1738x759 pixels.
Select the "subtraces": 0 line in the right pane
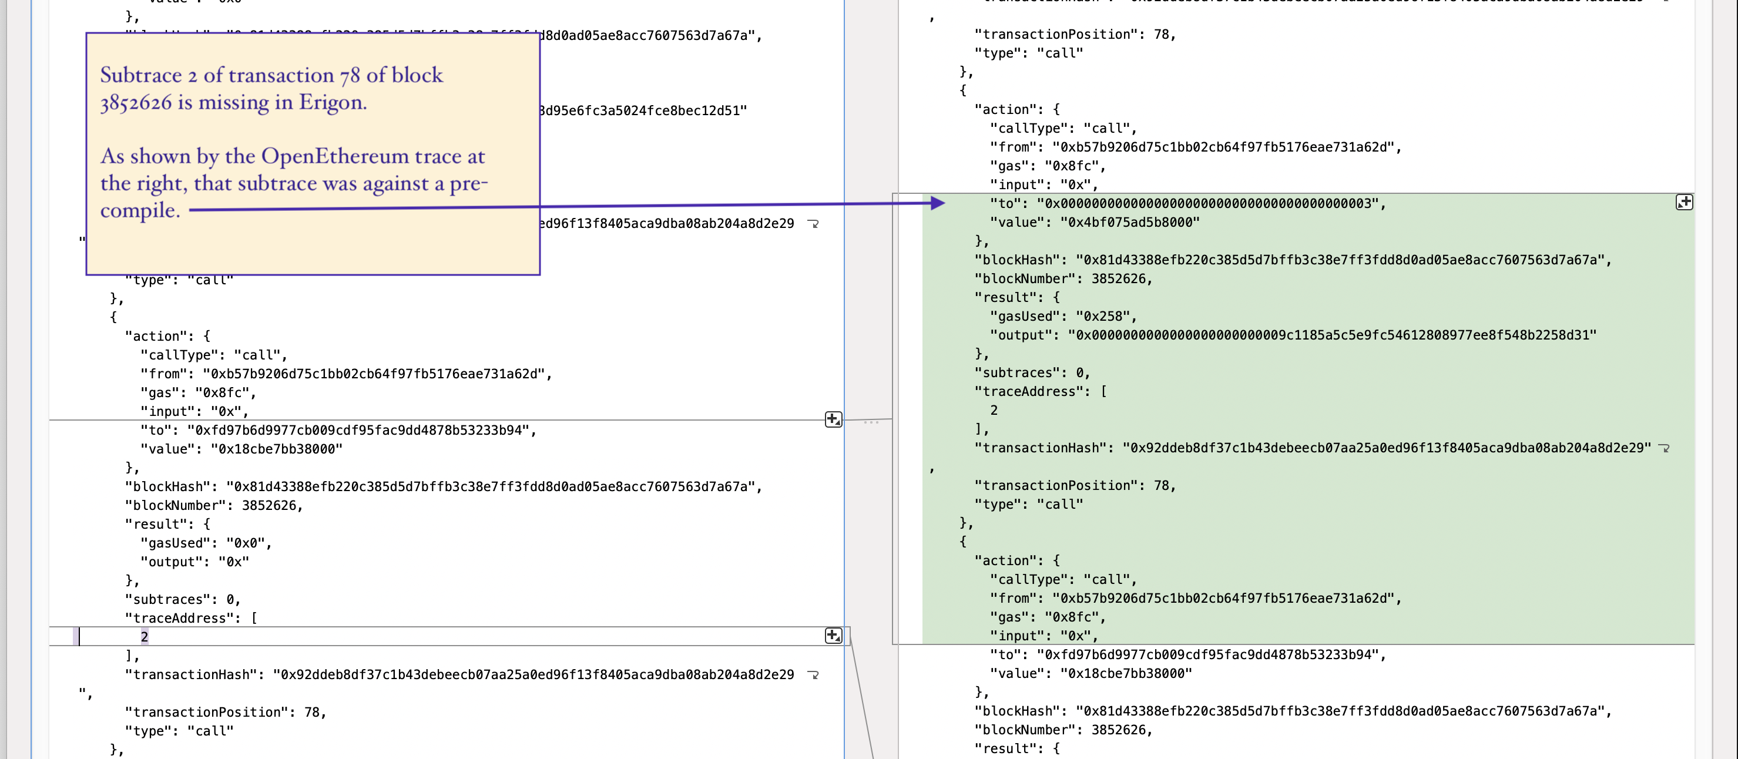coord(1032,372)
